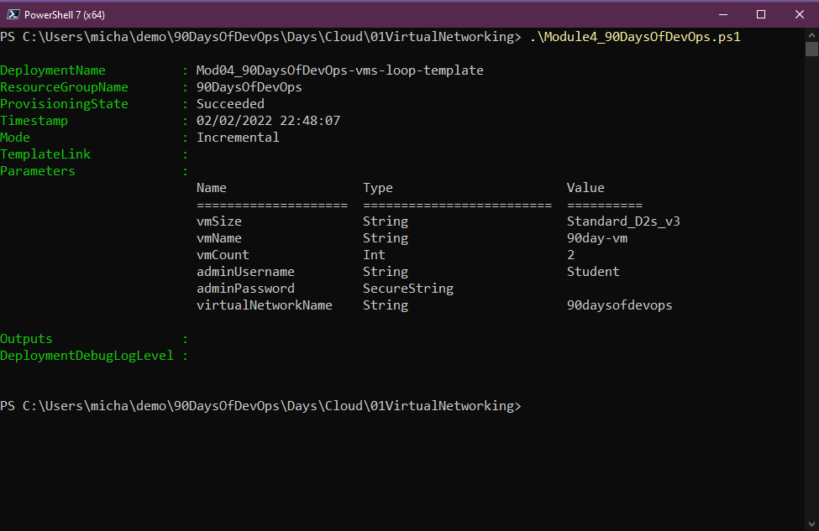Click the Standard_D2s_v3 vmSize value
The height and width of the screenshot is (531, 819).
pos(617,221)
